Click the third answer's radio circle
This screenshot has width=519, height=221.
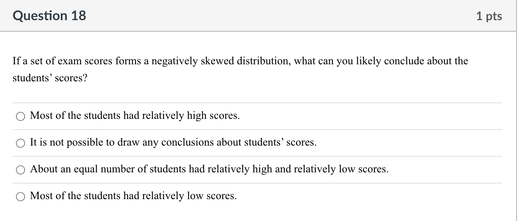coord(20,170)
